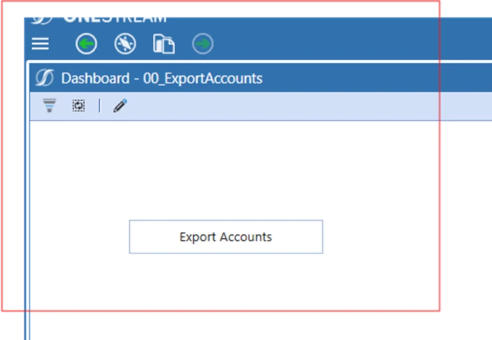Viewport: 492px width, 340px height.
Task: Click the ONESTREAM title text
Action: [115, 18]
